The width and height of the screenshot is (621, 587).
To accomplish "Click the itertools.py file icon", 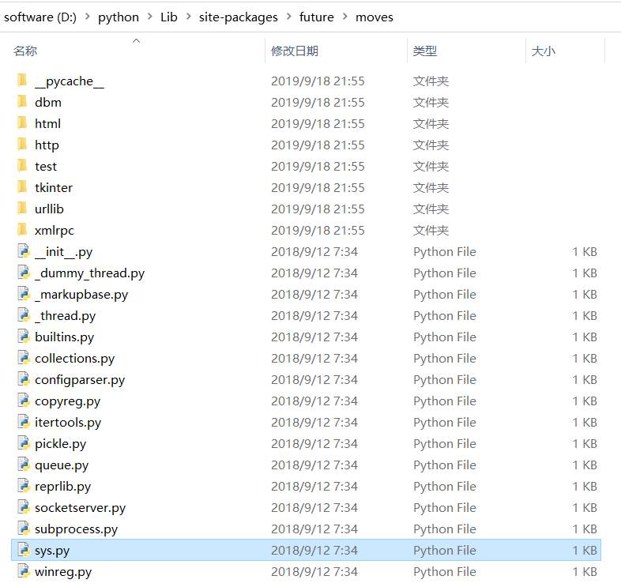I will pyautogui.click(x=24, y=423).
